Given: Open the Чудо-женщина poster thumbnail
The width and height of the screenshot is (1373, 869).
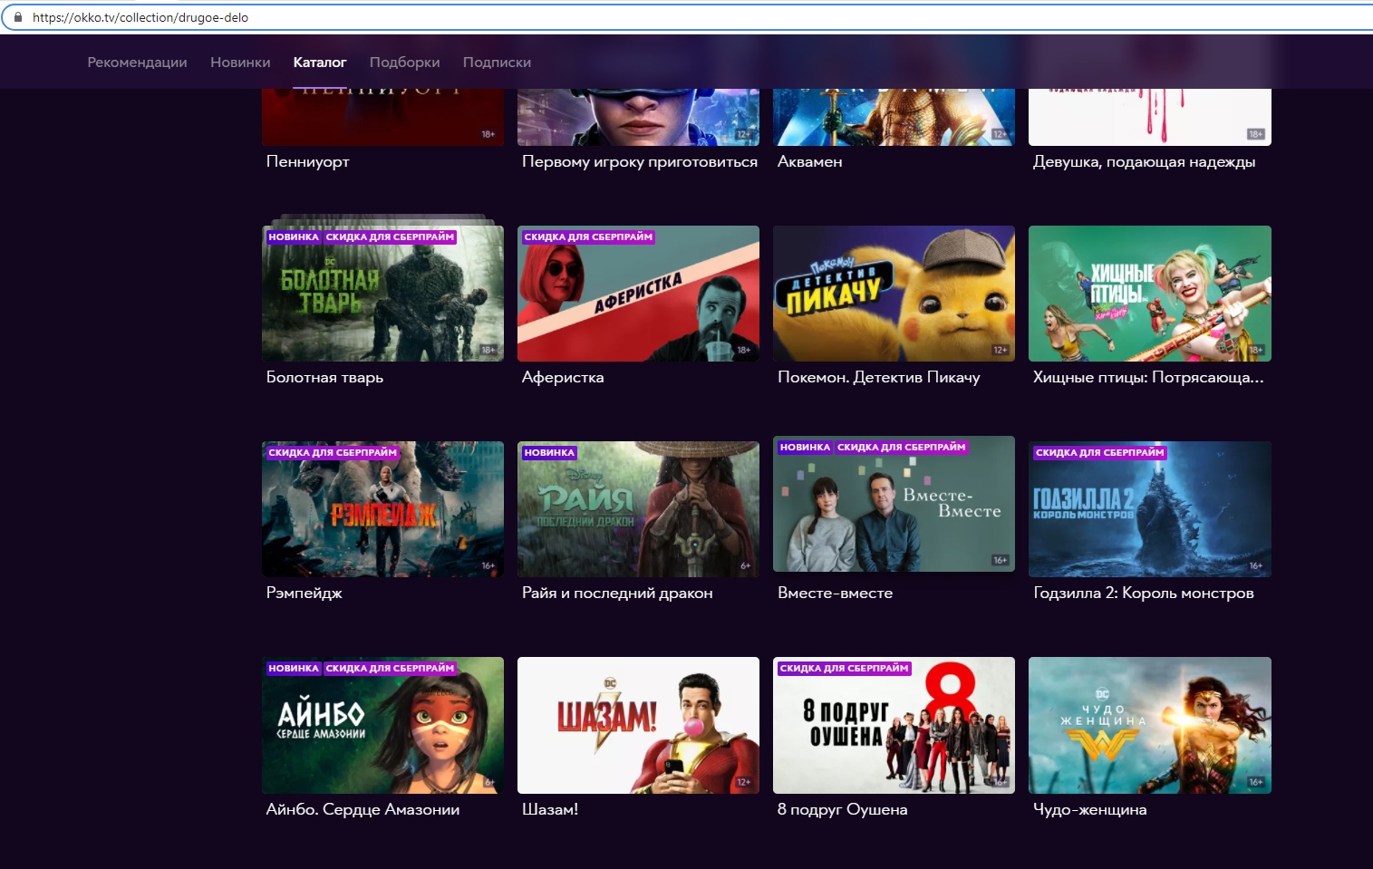Looking at the screenshot, I should click(x=1149, y=725).
